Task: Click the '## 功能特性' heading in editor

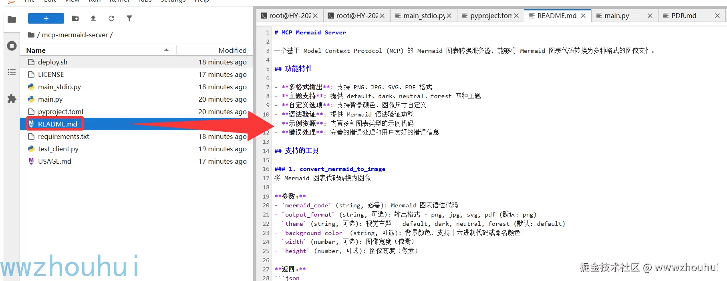Action: 293,69
